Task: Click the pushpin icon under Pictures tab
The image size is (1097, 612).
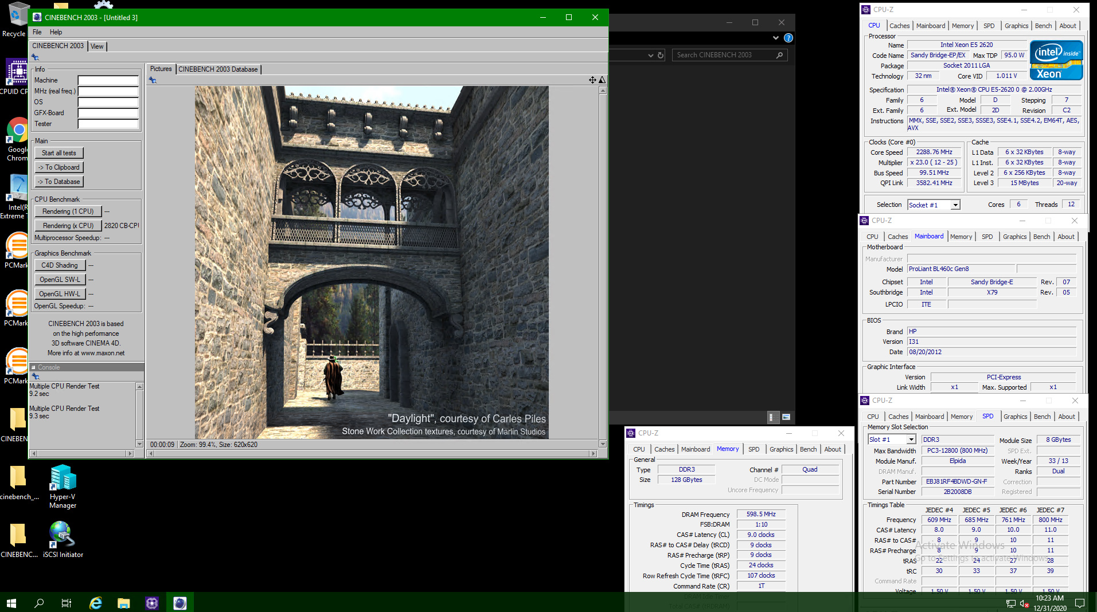Action: coord(153,80)
